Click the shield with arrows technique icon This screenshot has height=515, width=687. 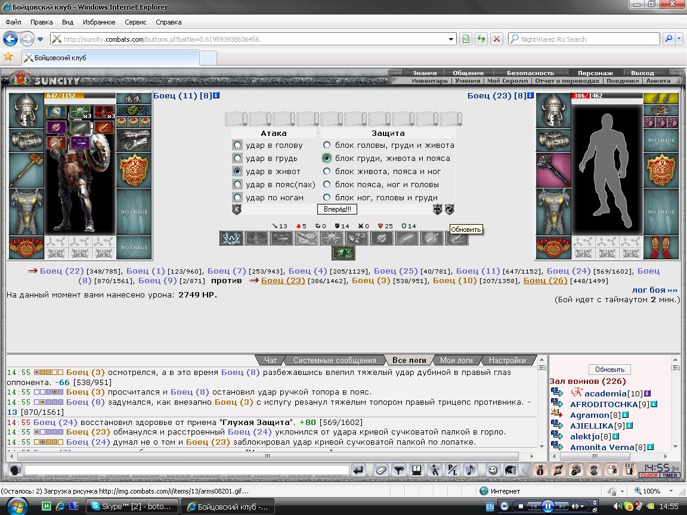coord(331,238)
